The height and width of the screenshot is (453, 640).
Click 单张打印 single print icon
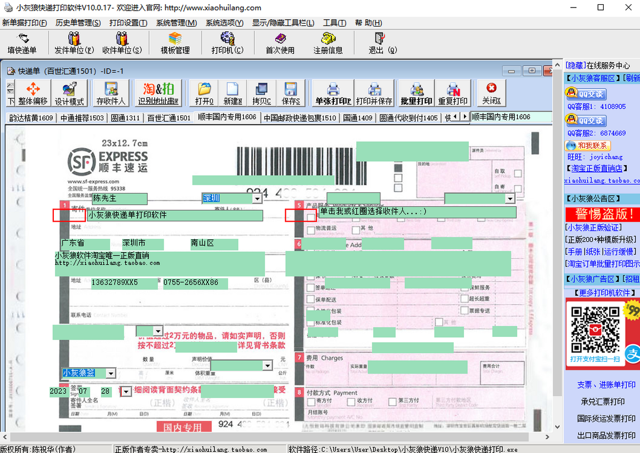333,94
